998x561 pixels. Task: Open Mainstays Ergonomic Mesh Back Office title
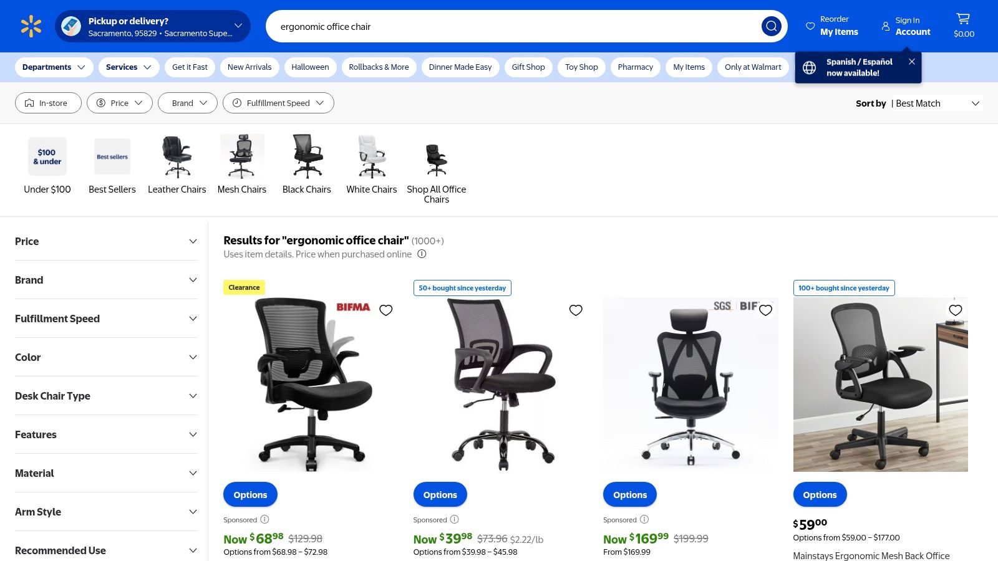click(x=871, y=555)
